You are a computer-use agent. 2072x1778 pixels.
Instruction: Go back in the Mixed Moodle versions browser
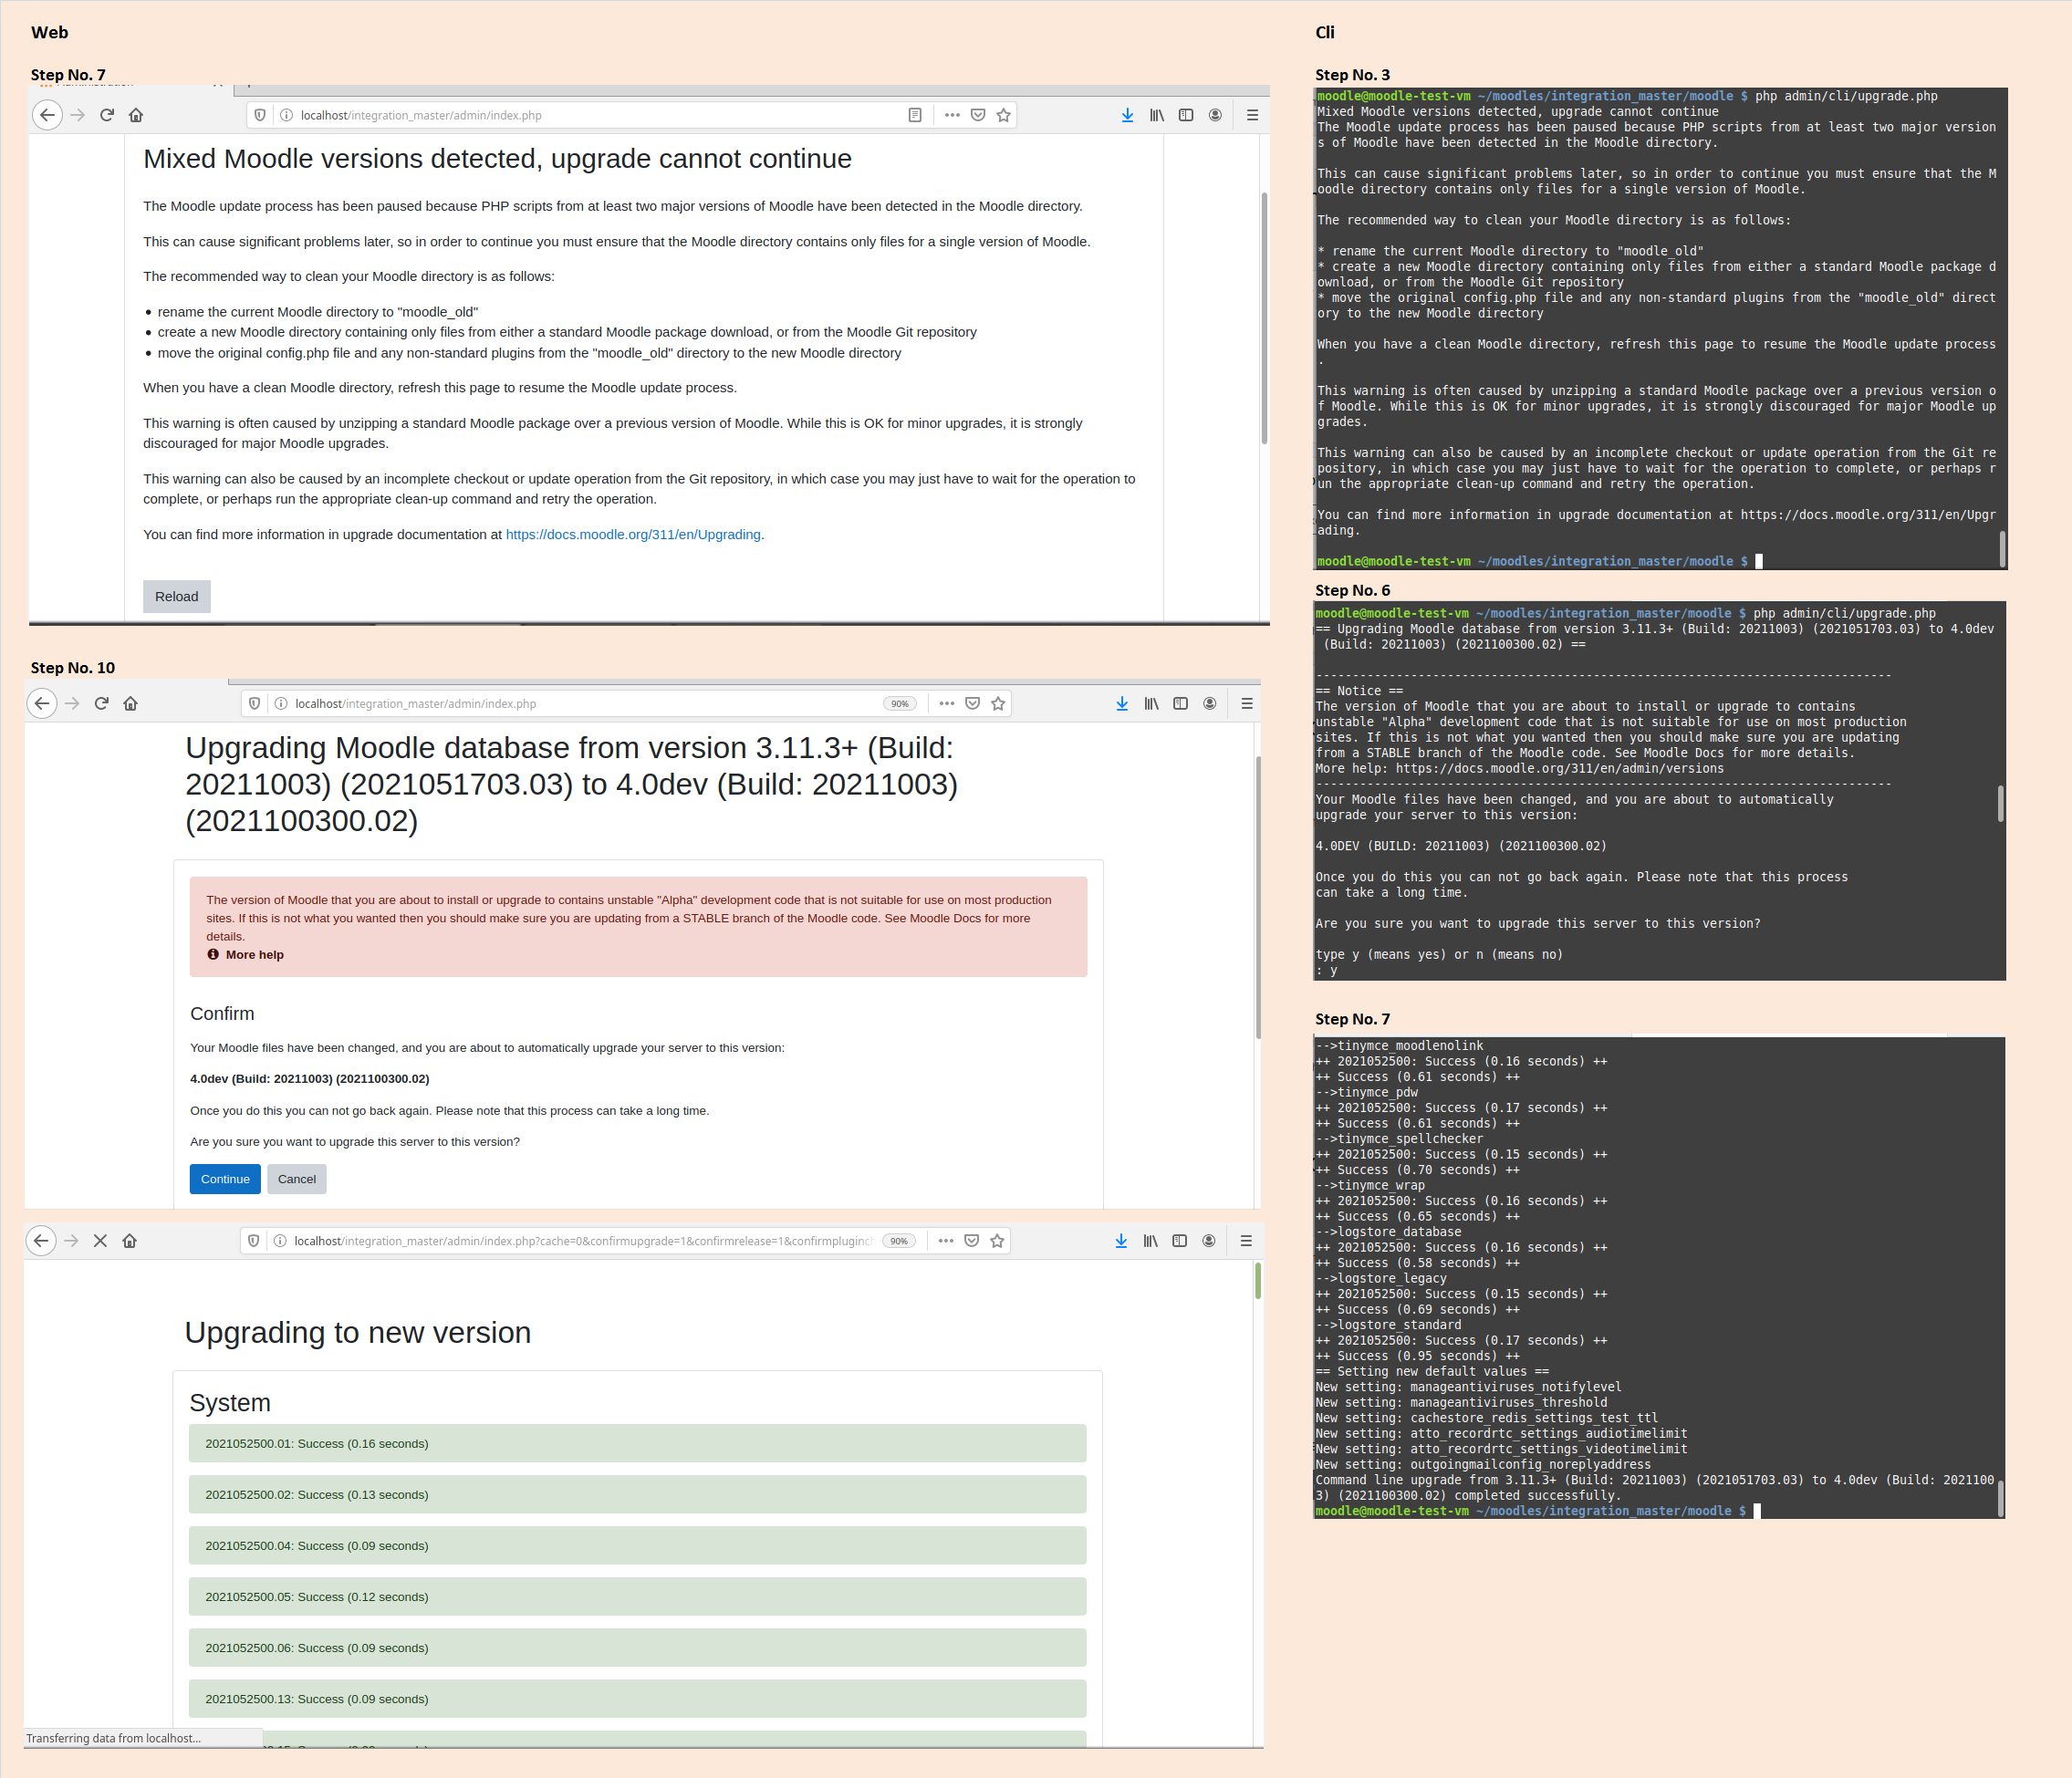coord(46,115)
